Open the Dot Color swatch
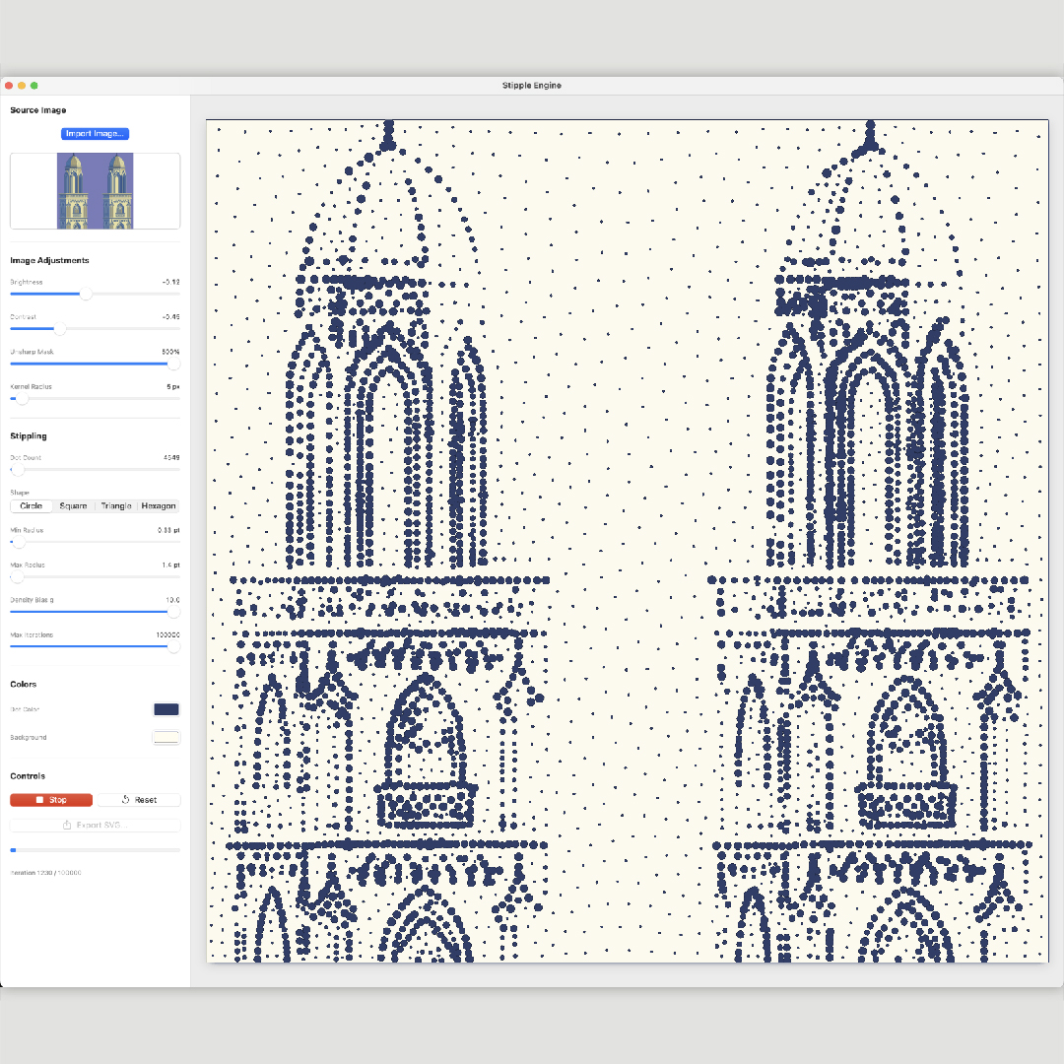The width and height of the screenshot is (1064, 1064). (166, 709)
